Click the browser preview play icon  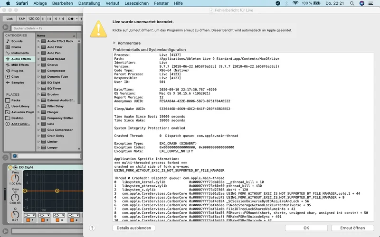(15, 156)
